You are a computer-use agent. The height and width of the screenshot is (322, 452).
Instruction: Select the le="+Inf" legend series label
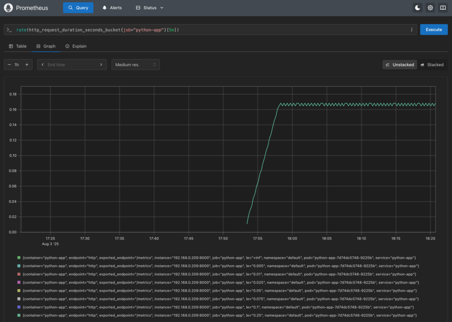point(219,258)
